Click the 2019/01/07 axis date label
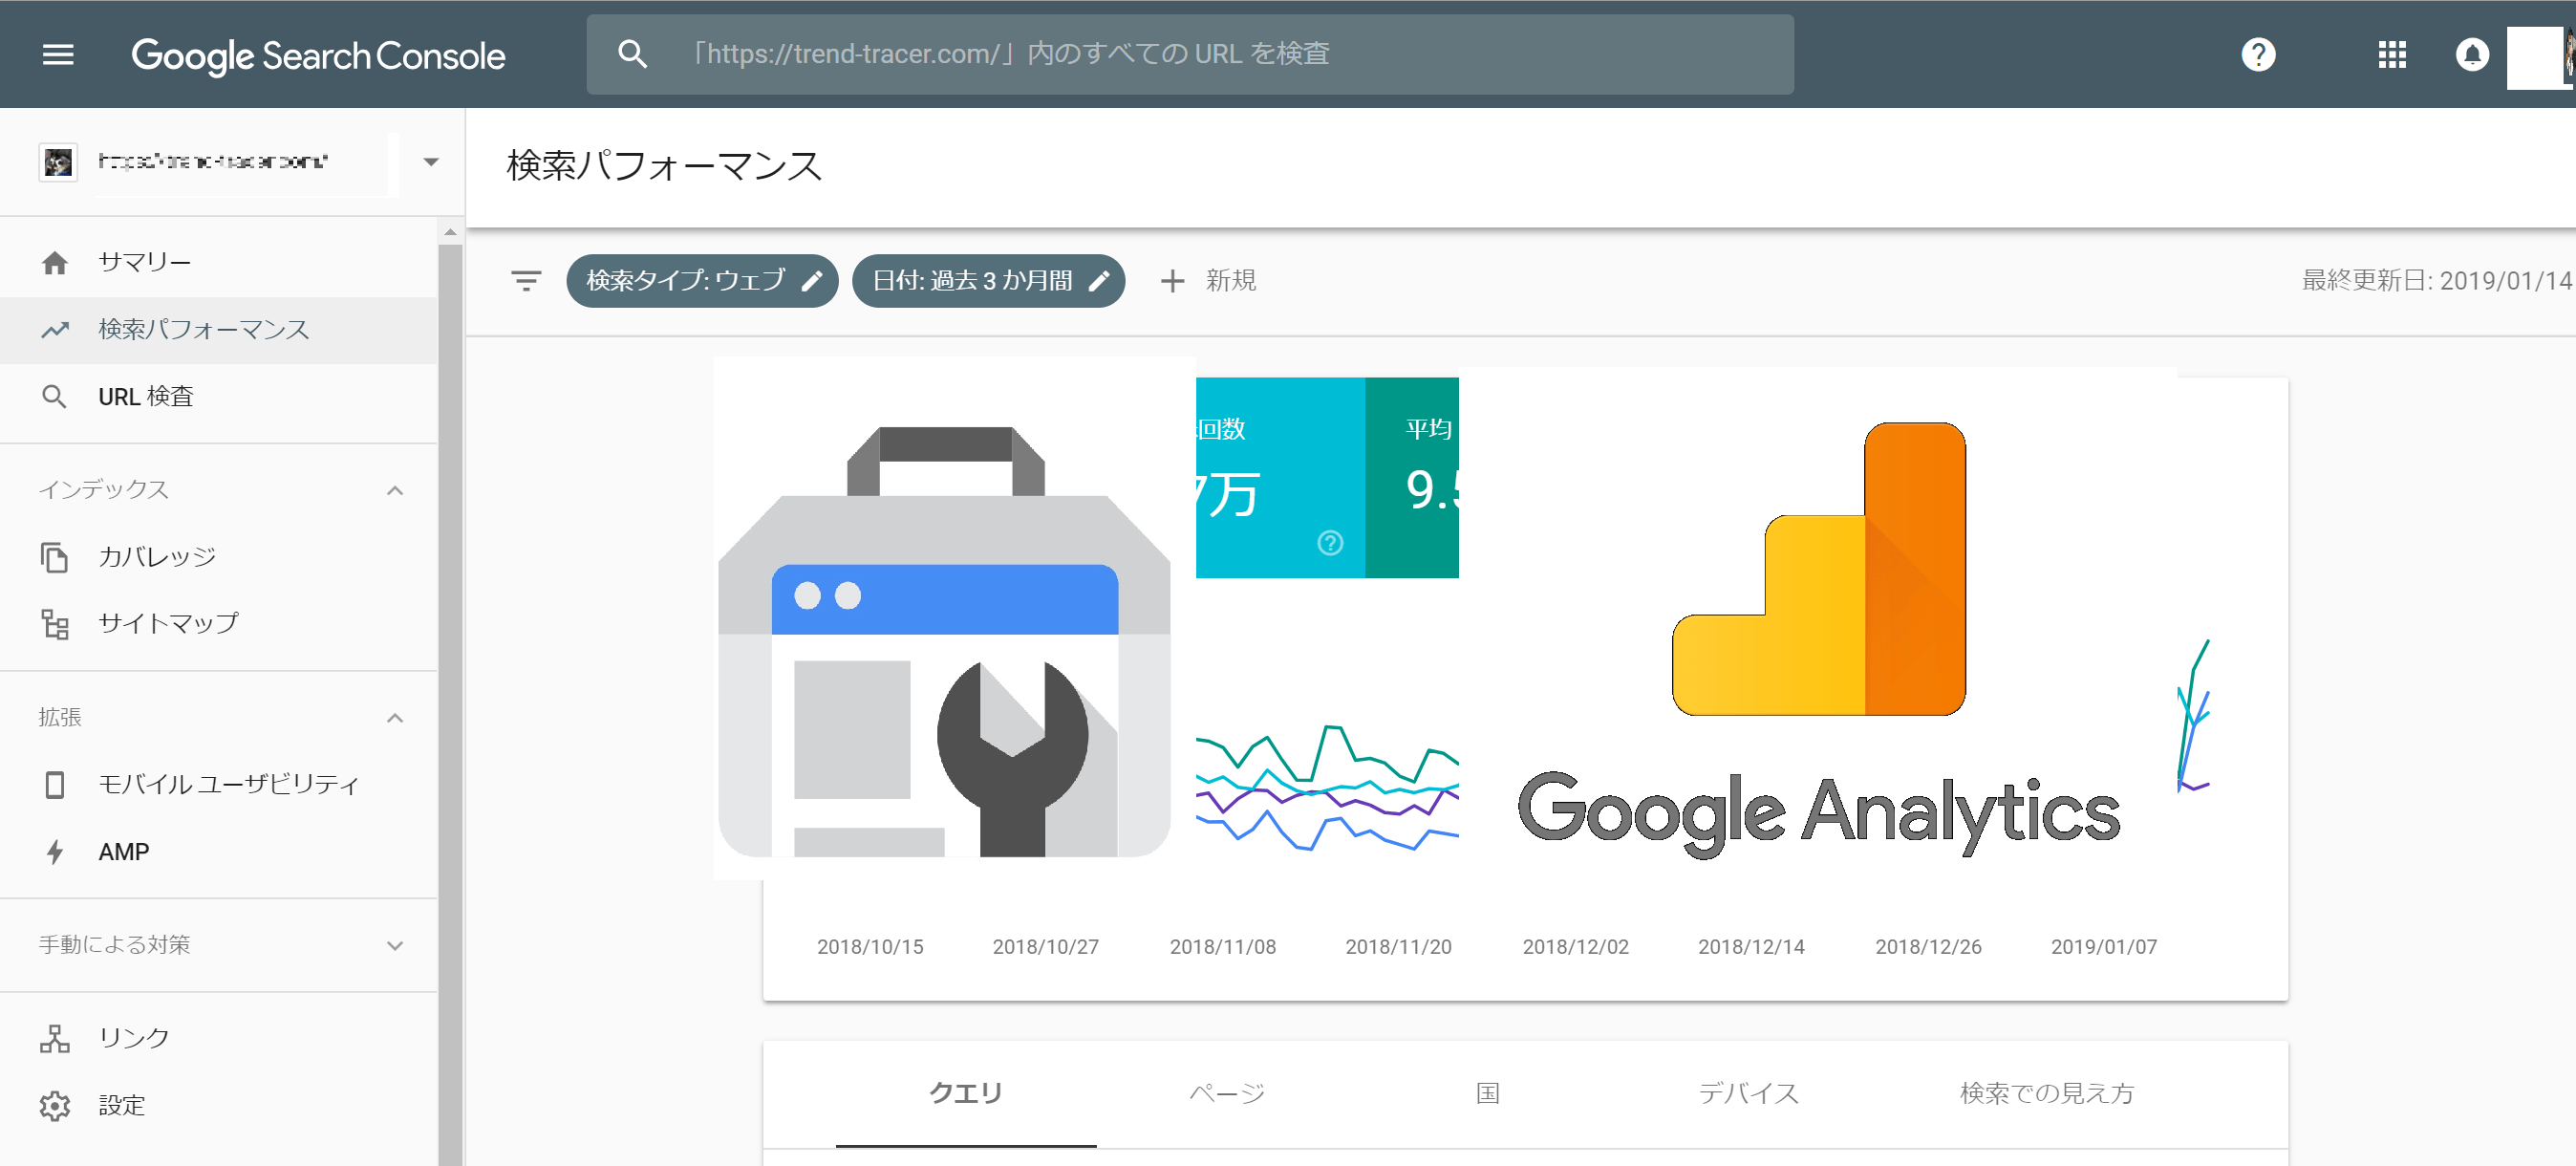The image size is (2576, 1166). tap(2104, 947)
